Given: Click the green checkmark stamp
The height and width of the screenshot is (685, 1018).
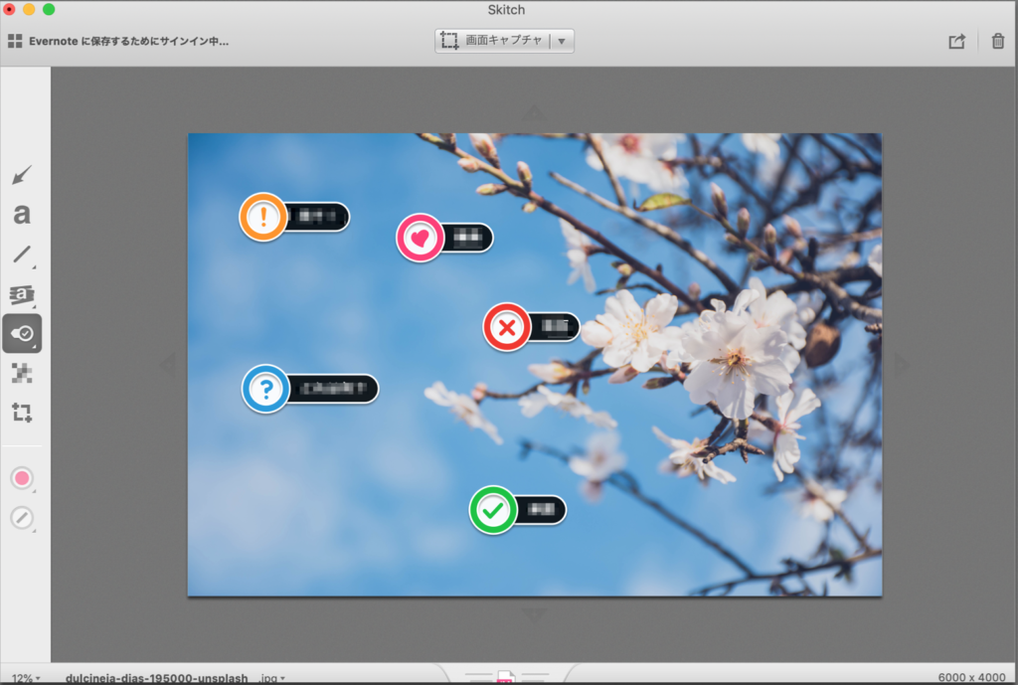Looking at the screenshot, I should (x=493, y=510).
